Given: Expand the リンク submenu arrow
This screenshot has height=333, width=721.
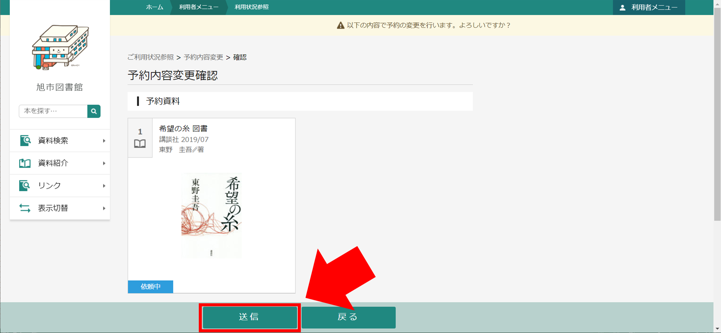Looking at the screenshot, I should tap(104, 186).
